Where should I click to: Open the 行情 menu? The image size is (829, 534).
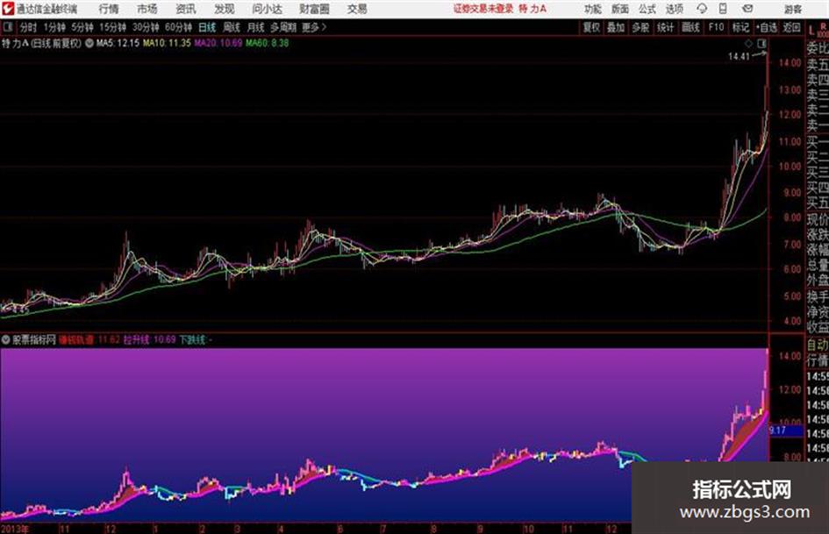coord(109,9)
